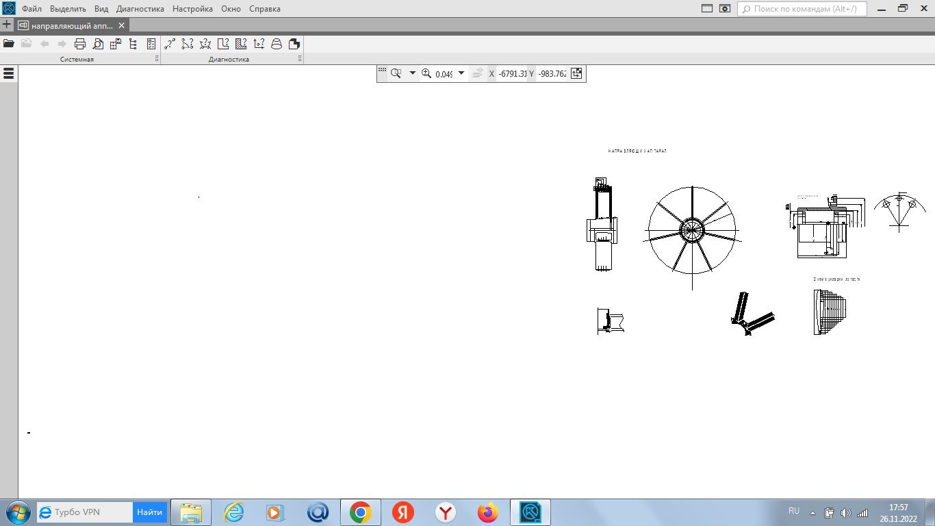
Task: Open Print Preview with the magnifier-page icon
Action: [x=98, y=44]
